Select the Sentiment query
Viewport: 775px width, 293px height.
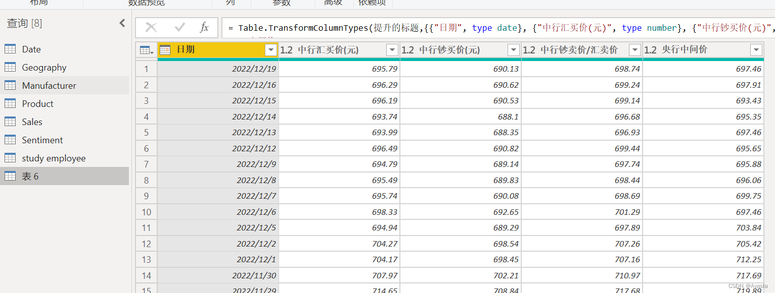pyautogui.click(x=65, y=140)
